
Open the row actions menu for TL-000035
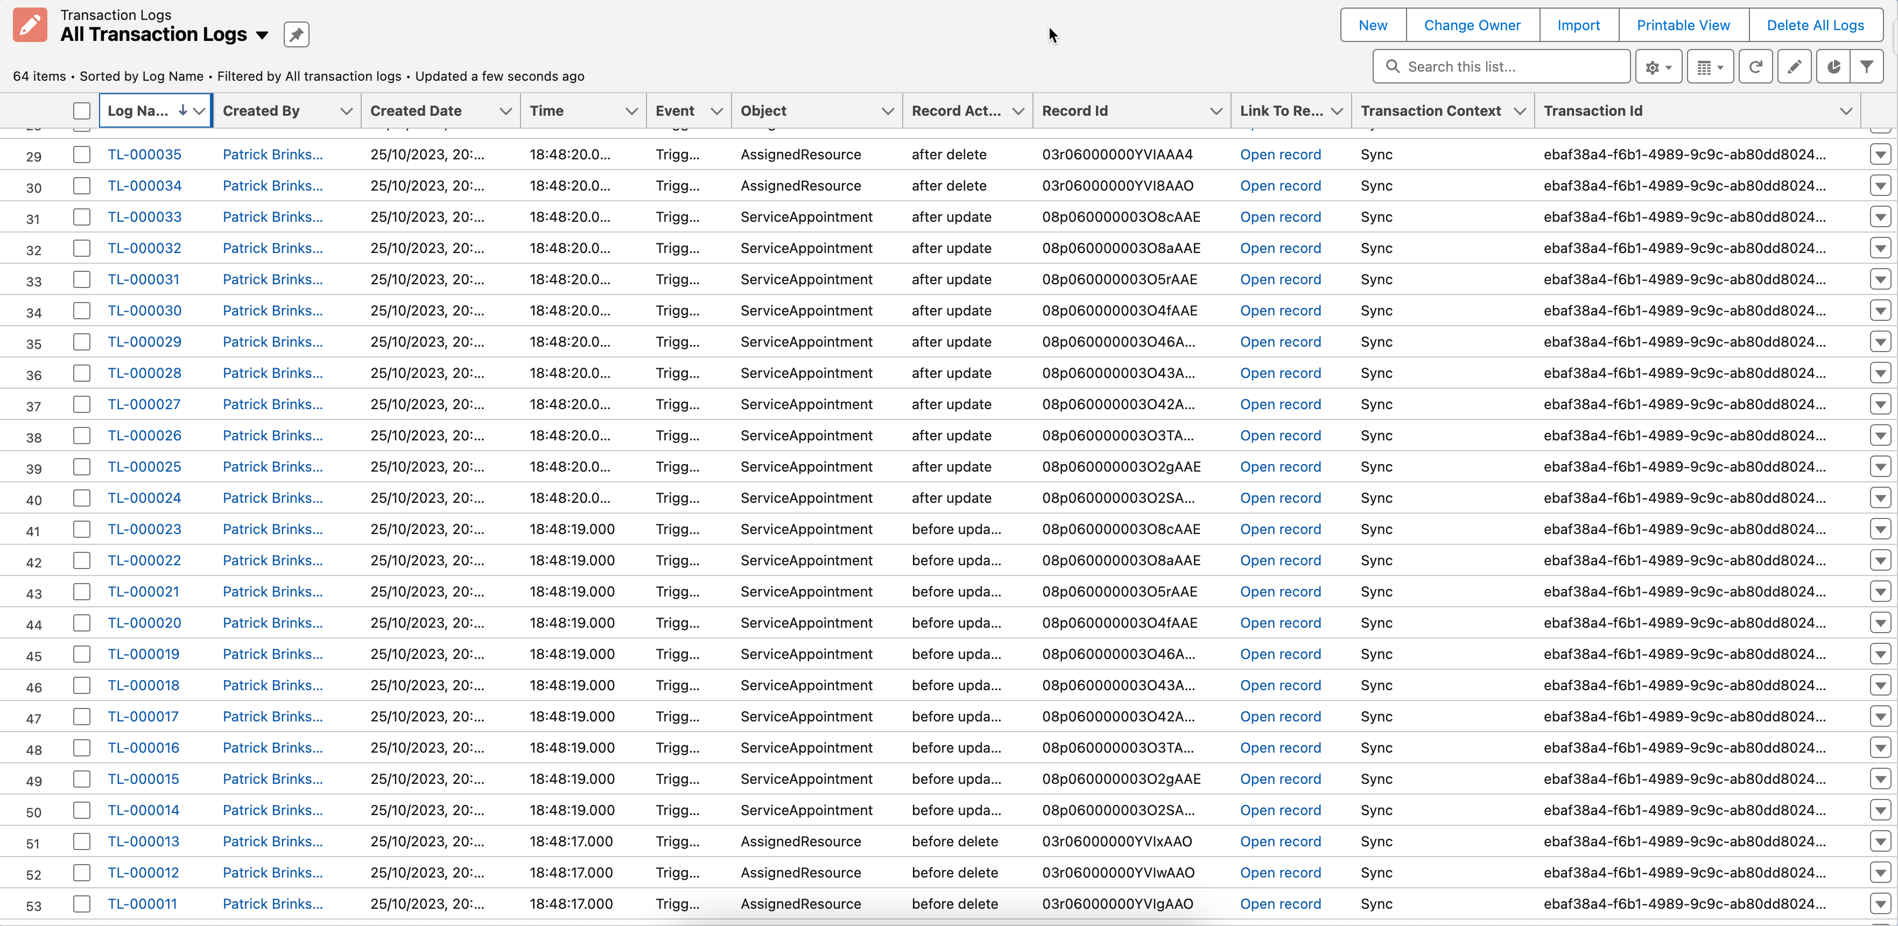1880,154
